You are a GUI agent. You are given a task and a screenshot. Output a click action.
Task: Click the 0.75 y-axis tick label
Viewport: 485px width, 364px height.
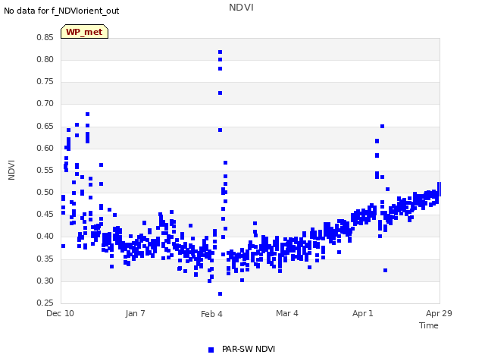[x=45, y=81]
